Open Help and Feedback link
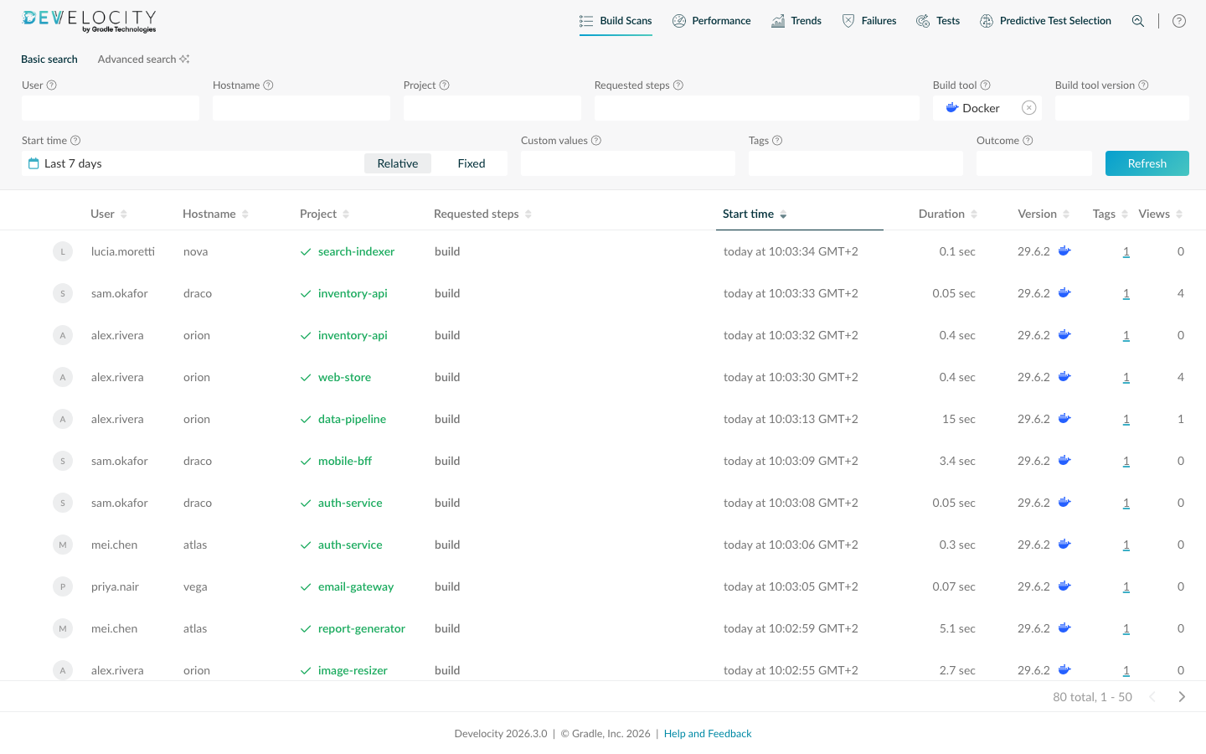This screenshot has height=754, width=1206. pyautogui.click(x=708, y=734)
